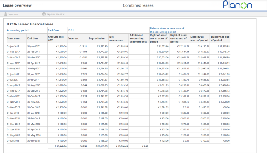Viewport: 267px width, 153px height.
Task: Click the € 21,273.60 right of use value
Action: [163, 46]
